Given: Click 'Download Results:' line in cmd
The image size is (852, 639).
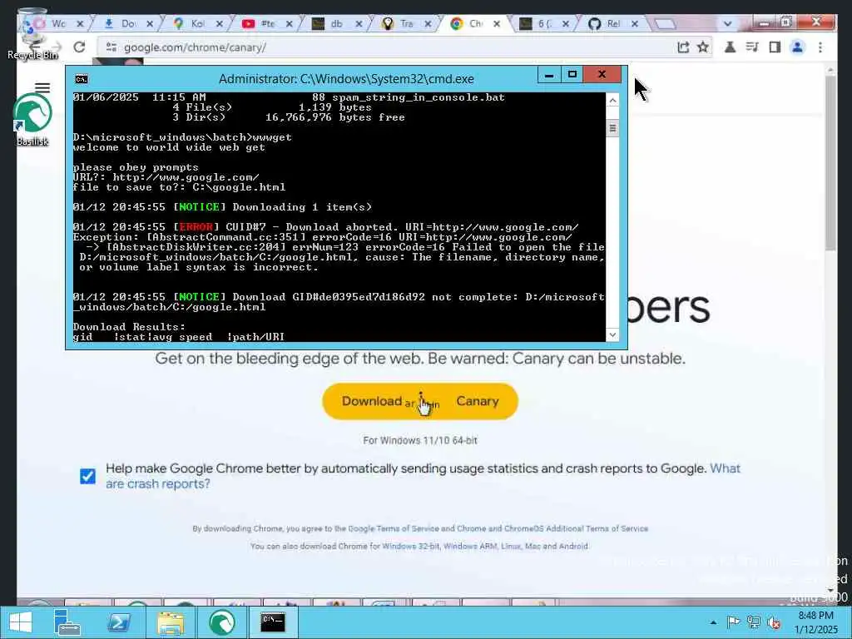Looking at the screenshot, I should coord(129,326).
